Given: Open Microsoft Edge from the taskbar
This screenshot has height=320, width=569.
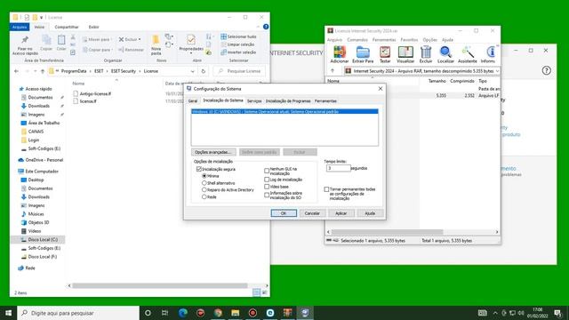Looking at the screenshot, I should tap(182, 312).
